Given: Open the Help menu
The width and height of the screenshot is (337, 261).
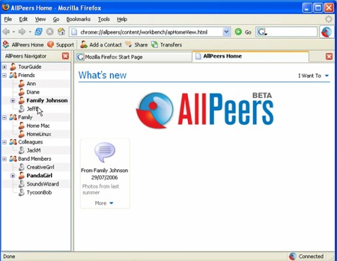Looking at the screenshot, I should tap(122, 19).
